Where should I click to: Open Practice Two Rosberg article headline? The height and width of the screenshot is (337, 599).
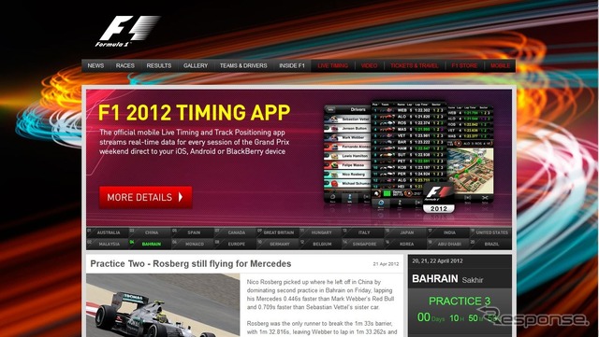[x=191, y=264]
